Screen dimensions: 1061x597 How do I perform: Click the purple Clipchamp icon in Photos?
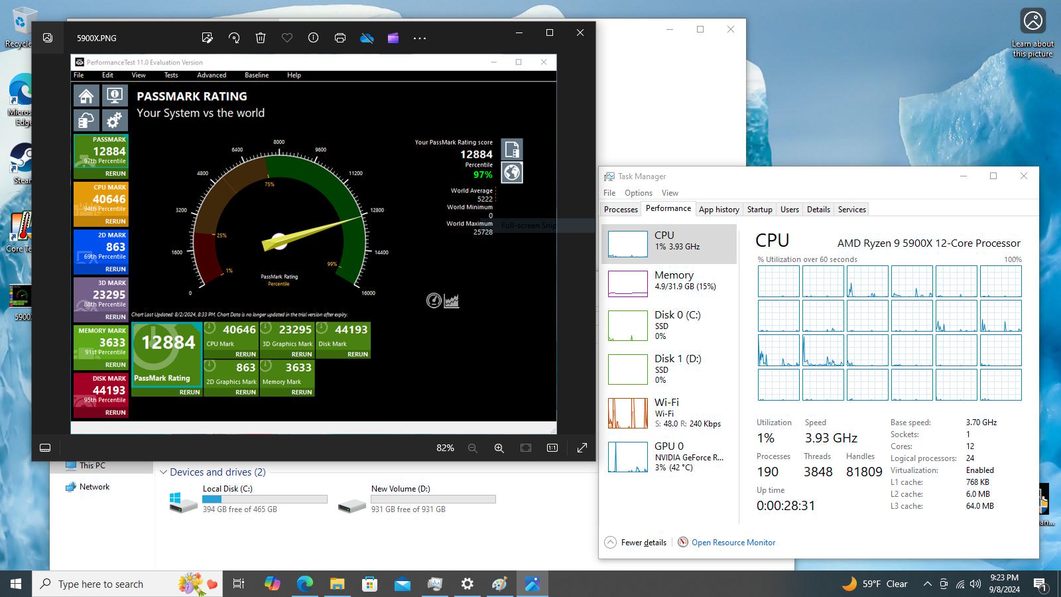[x=393, y=38]
